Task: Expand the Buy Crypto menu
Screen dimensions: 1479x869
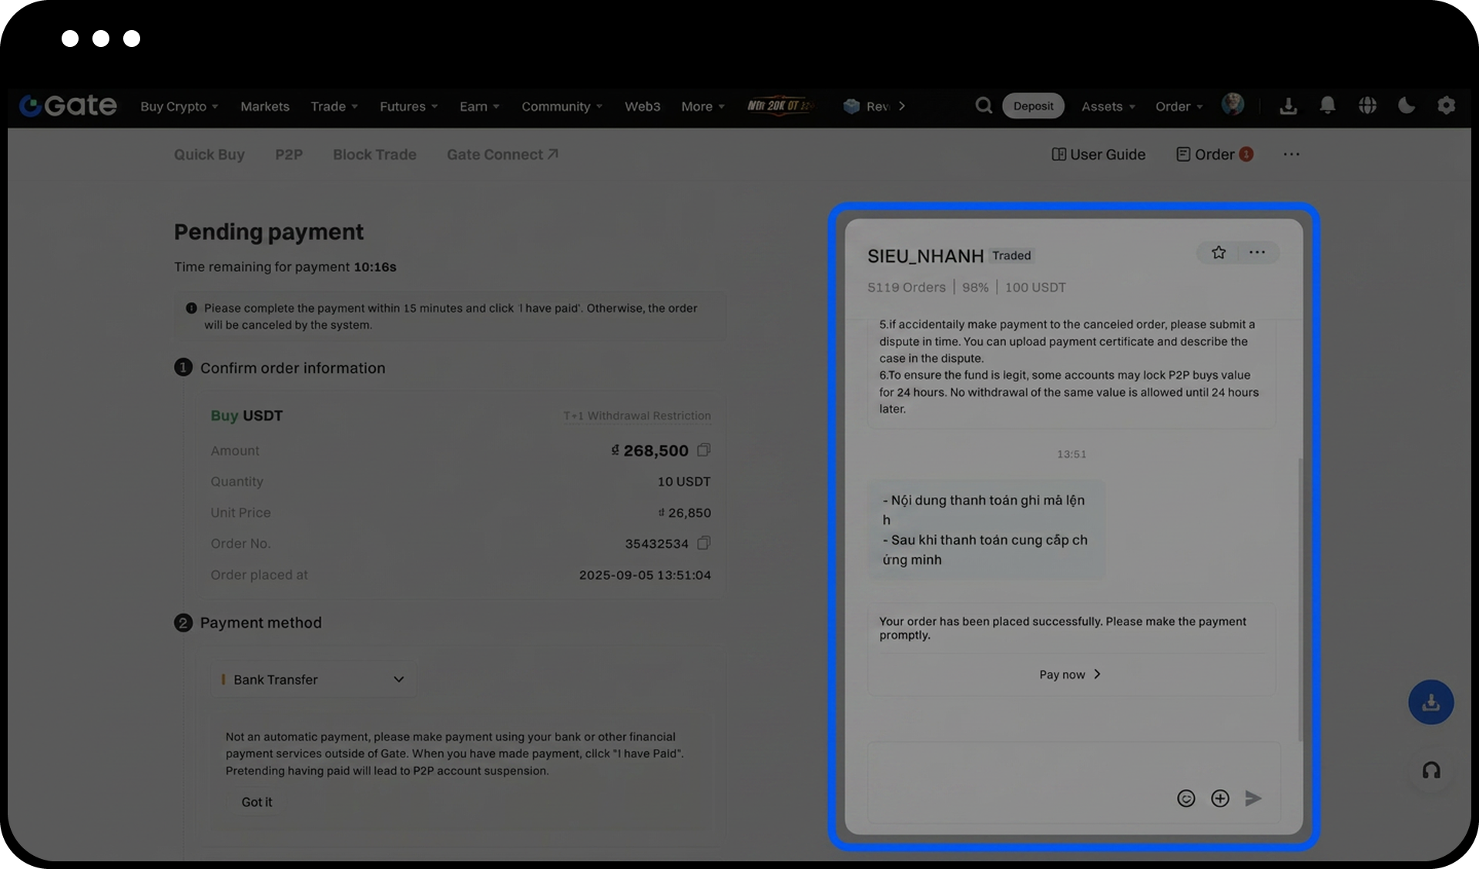Action: click(179, 106)
